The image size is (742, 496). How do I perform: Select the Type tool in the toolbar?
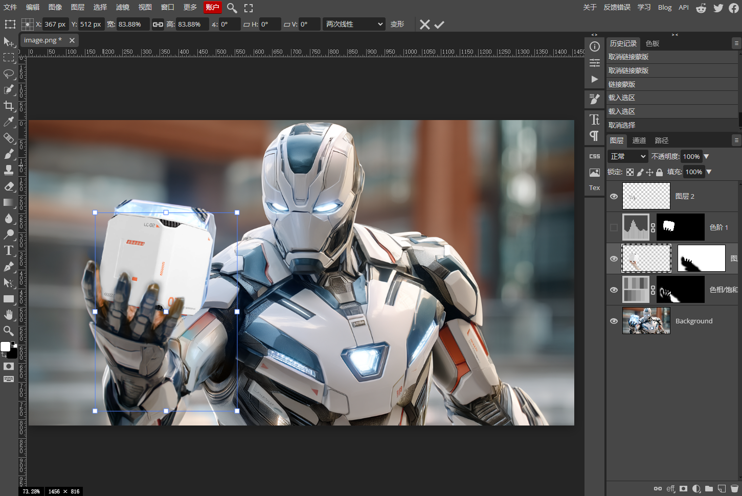pyautogui.click(x=9, y=250)
